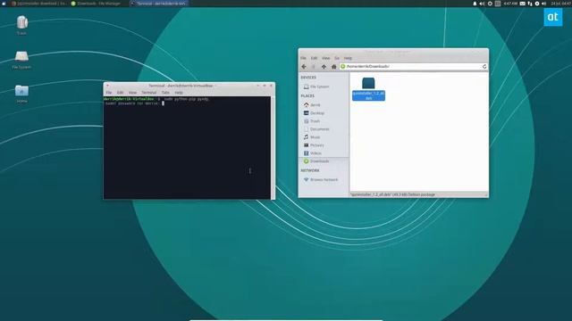Click the panel clock showing 4:47 AM
The image size is (572, 321).
(x=510, y=4)
